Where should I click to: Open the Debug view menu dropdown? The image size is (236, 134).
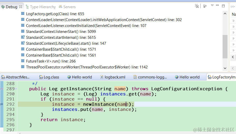[212, 5]
